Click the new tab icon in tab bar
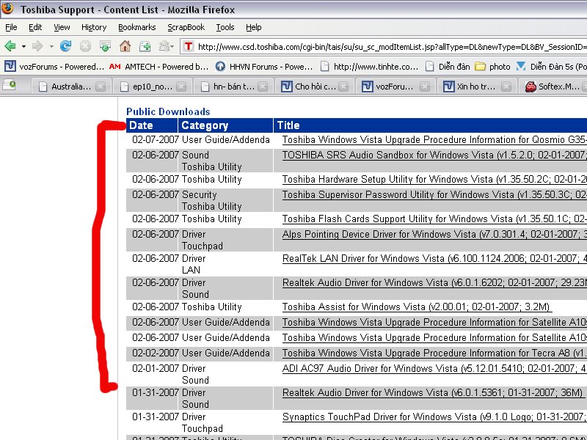 tap(10, 85)
